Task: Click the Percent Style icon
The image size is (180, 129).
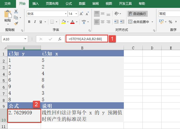Action: 170,22
